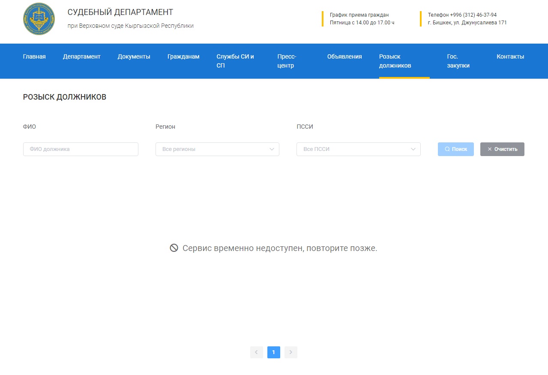Click the Judicial Department emblem logo
Screen dimensions: 548x375
tap(39, 19)
